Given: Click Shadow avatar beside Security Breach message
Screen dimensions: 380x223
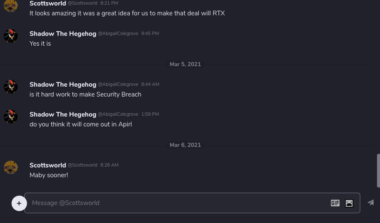Looking at the screenshot, I should pos(11,87).
